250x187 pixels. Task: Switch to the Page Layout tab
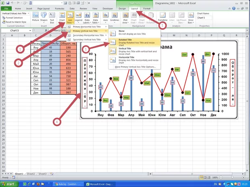coord(44,8)
